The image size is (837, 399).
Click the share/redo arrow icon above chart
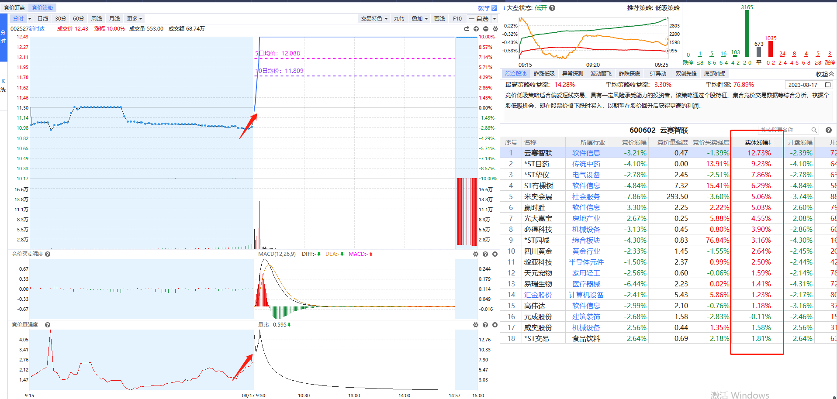[x=467, y=29]
